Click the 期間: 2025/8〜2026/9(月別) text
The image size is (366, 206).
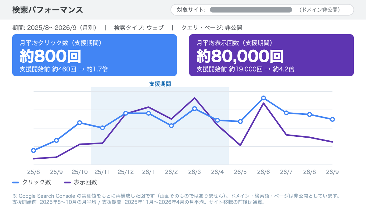(x=55, y=28)
